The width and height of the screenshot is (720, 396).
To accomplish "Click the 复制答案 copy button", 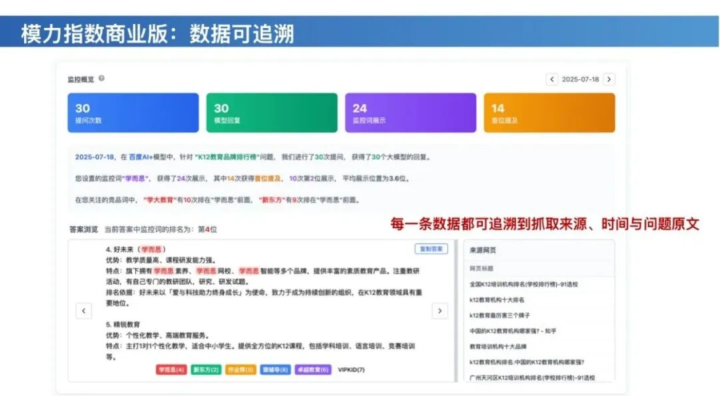I will (x=431, y=249).
